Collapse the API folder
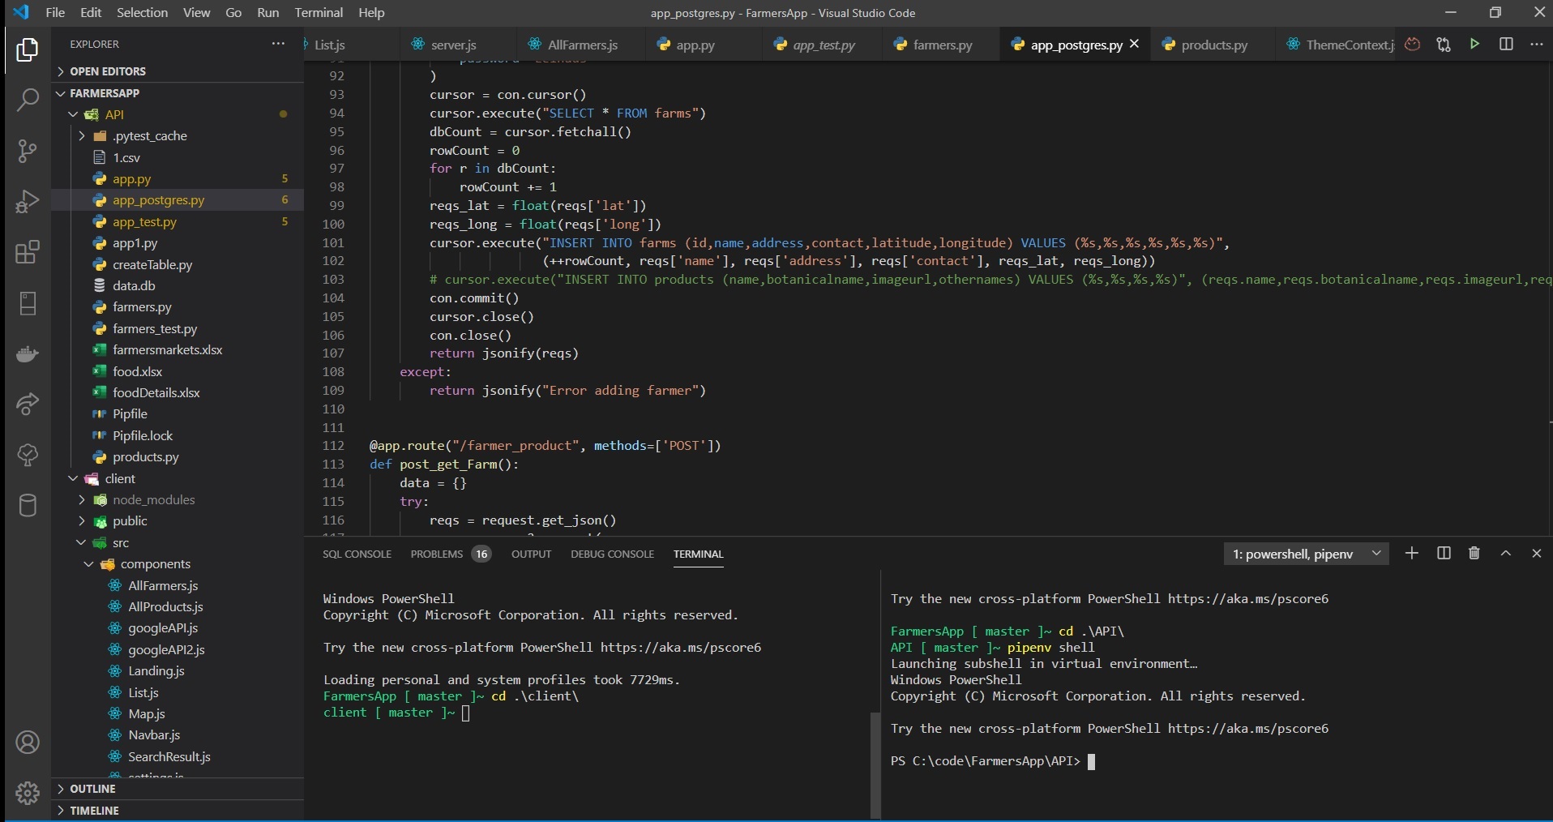Viewport: 1553px width, 822px height. (178, 114)
